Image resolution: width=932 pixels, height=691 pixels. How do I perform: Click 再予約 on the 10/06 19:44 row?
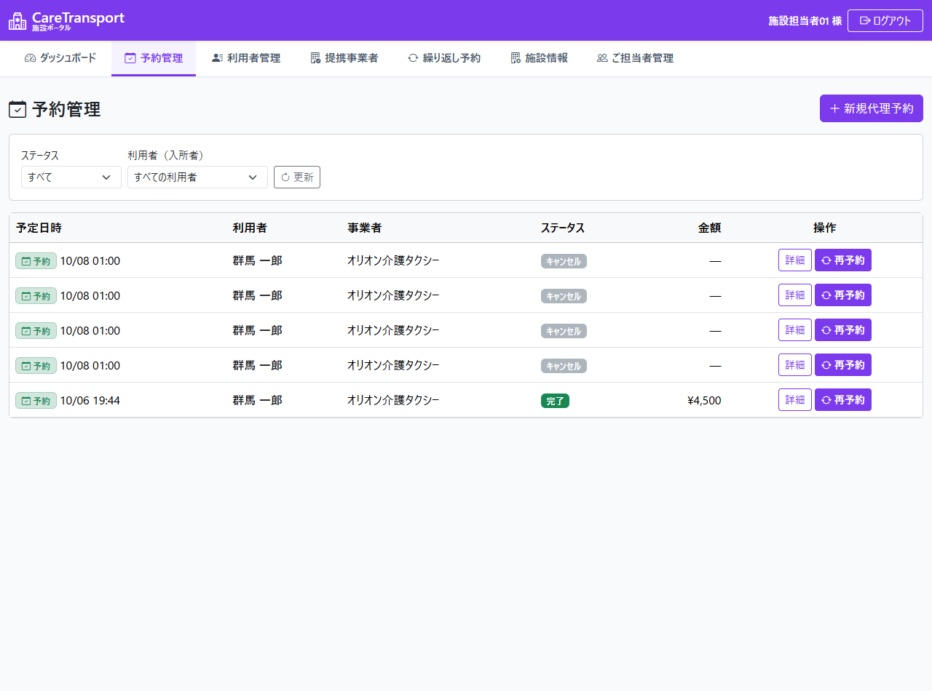coord(843,399)
